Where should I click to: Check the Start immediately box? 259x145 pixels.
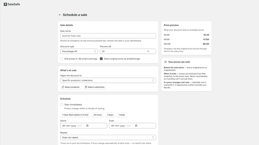tap(62, 105)
